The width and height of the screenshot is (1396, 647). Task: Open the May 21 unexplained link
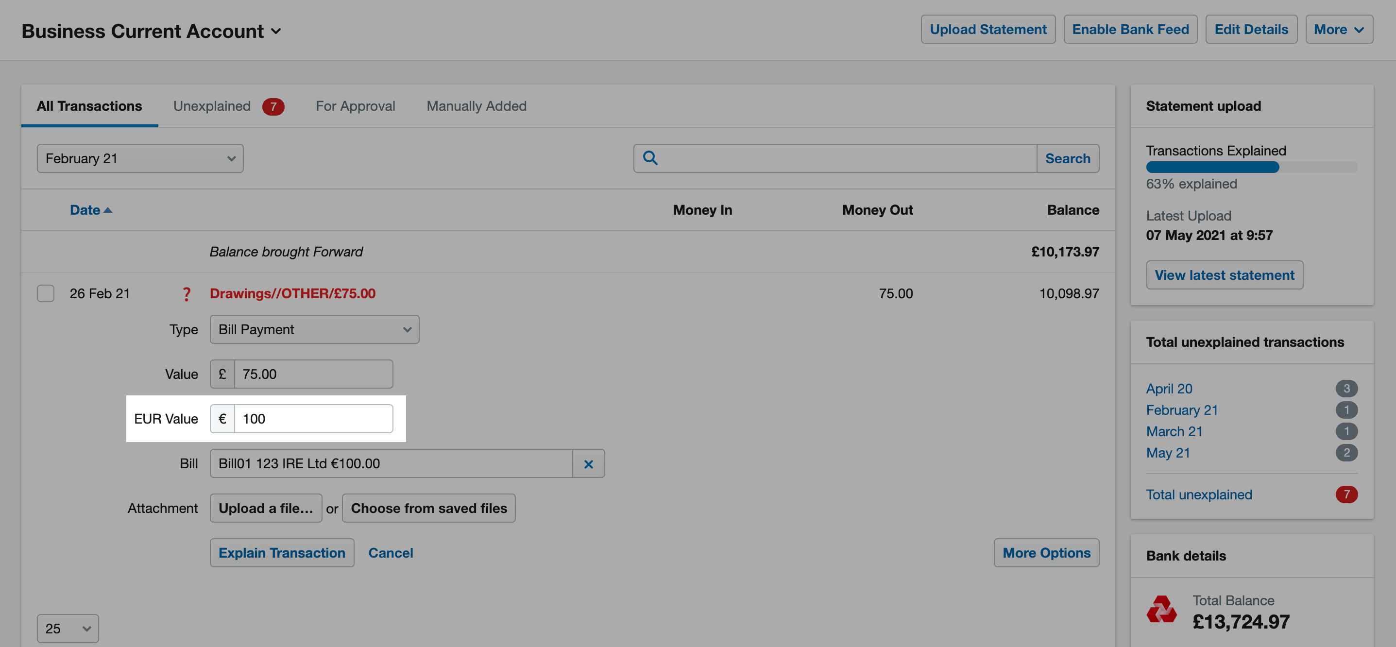click(1168, 453)
